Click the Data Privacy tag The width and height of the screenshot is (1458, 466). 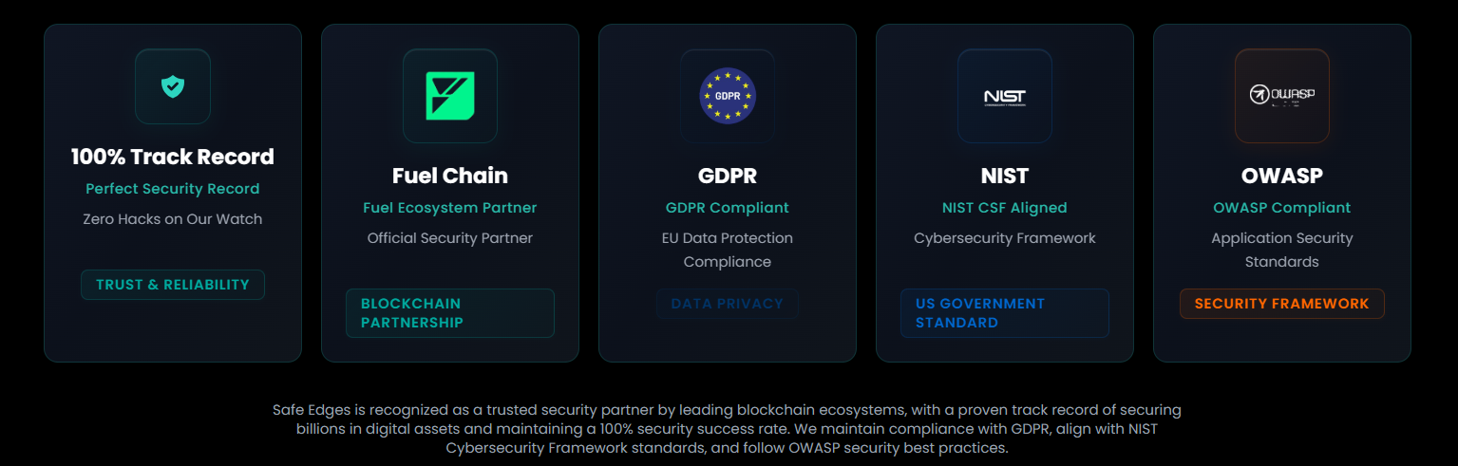[x=727, y=304]
